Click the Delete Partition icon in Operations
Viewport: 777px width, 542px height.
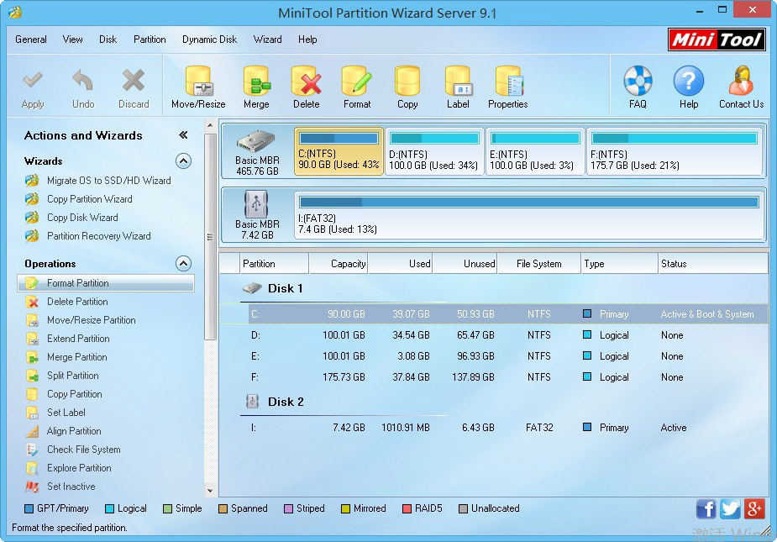tap(32, 302)
